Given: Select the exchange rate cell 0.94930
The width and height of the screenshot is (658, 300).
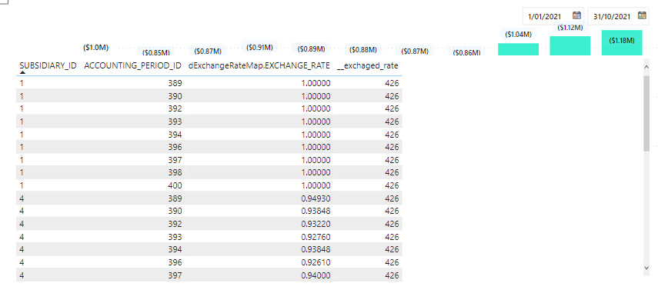Looking at the screenshot, I should (316, 198).
